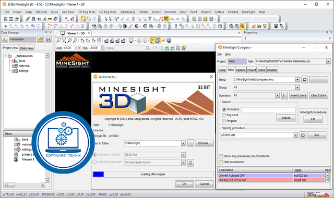Click the yellow funnel icon in toolbar
The width and height of the screenshot is (334, 198).
coord(265,26)
